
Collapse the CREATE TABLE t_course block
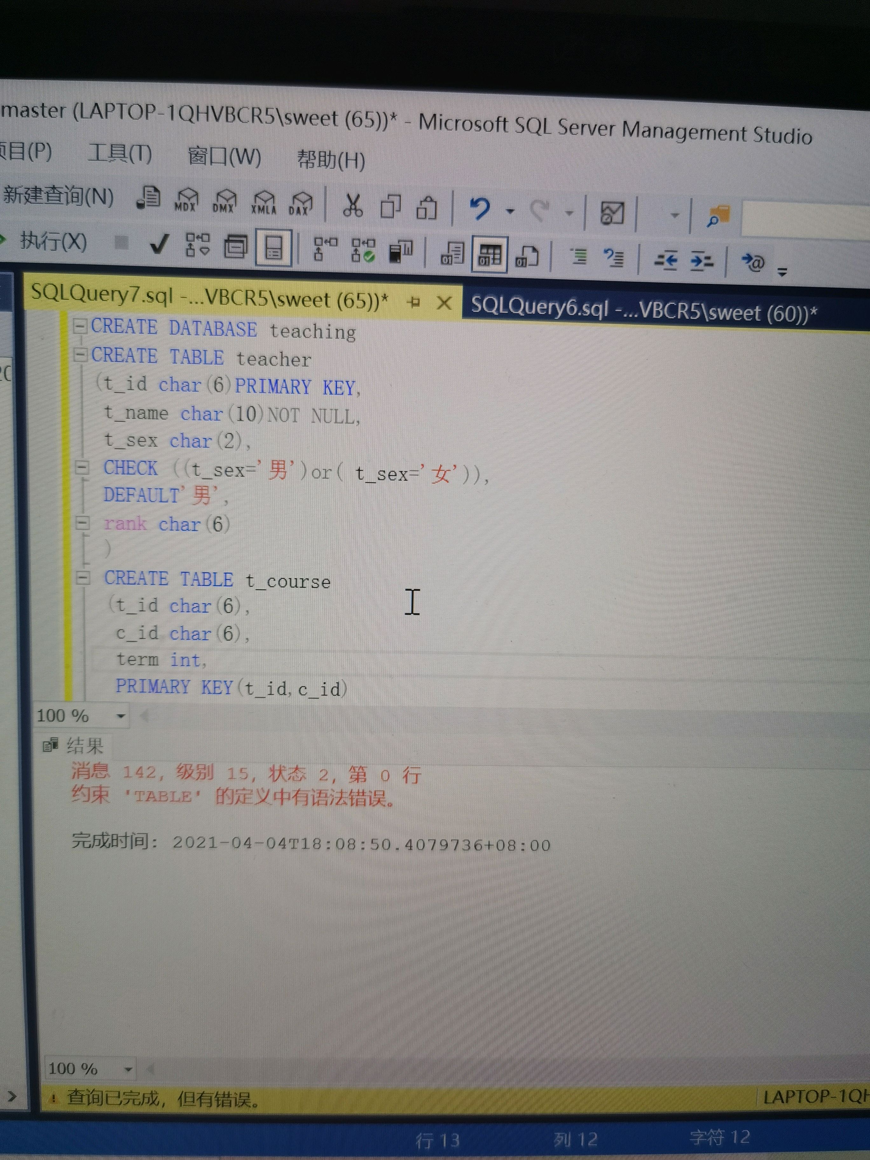[x=83, y=578]
